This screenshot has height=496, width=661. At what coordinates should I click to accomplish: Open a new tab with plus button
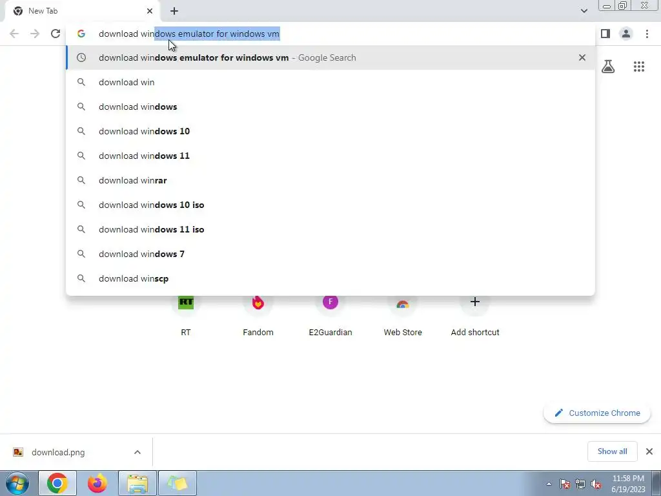click(174, 11)
